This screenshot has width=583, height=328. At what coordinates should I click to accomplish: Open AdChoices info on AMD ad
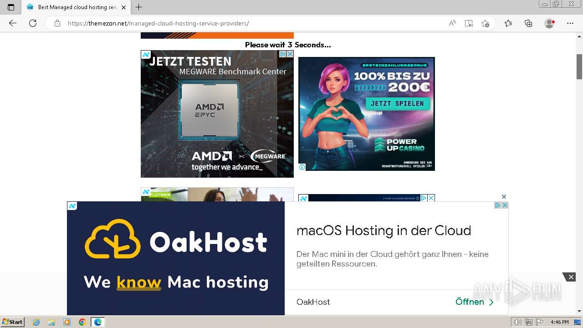282,54
